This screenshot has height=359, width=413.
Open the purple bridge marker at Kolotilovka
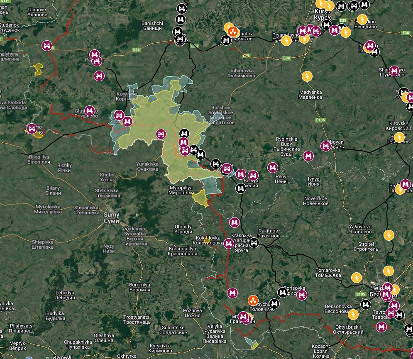[x=229, y=243]
